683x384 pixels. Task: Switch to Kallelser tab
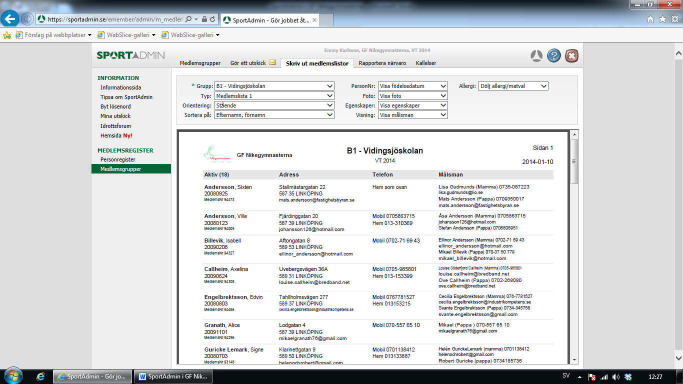426,63
